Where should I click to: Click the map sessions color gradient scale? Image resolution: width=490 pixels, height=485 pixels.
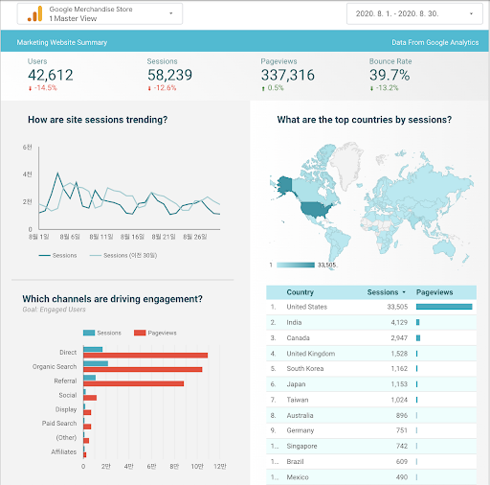pos(296,265)
